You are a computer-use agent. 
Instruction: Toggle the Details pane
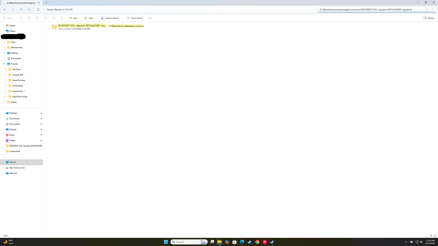click(429, 18)
